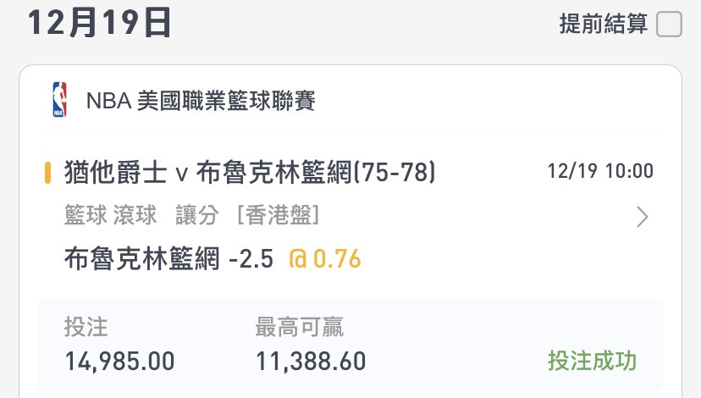Click the yellow live-match indicator bar
Image resolution: width=701 pixels, height=398 pixels.
pos(47,173)
